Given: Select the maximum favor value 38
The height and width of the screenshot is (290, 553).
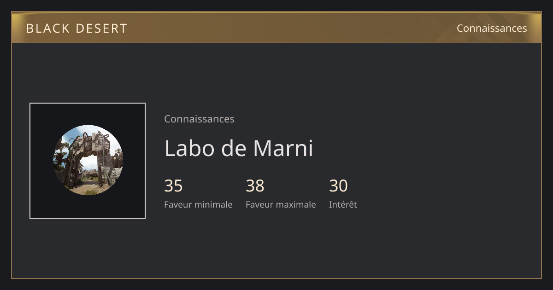Looking at the screenshot, I should pyautogui.click(x=255, y=186).
